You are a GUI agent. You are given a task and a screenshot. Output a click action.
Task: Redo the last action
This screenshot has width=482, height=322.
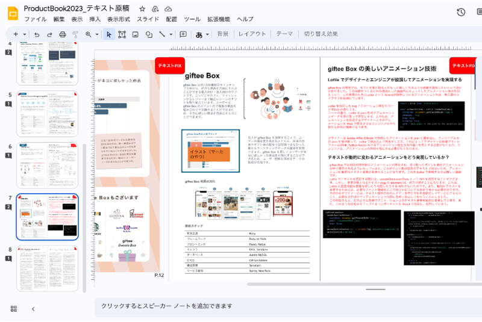(49, 34)
